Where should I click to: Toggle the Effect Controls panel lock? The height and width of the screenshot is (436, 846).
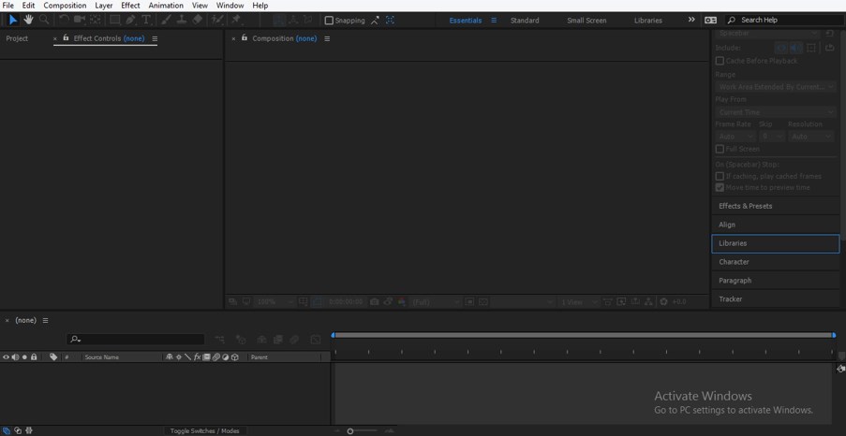pos(66,37)
